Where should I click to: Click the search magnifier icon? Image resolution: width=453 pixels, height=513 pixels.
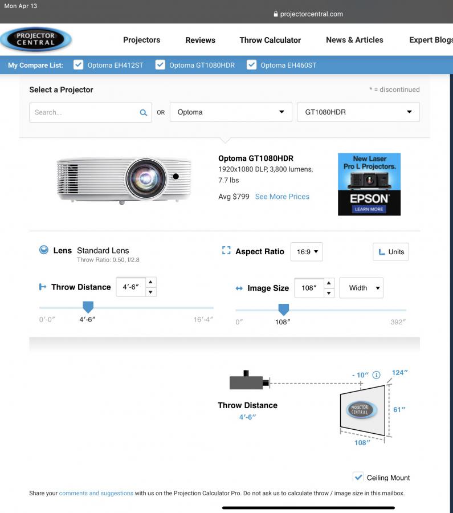pyautogui.click(x=143, y=112)
